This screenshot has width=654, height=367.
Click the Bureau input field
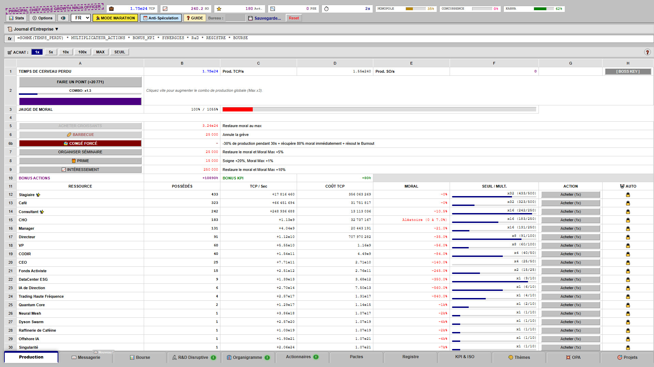[235, 18]
